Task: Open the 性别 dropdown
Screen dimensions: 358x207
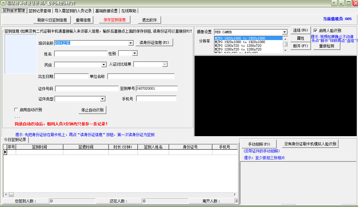Action: coord(135,54)
